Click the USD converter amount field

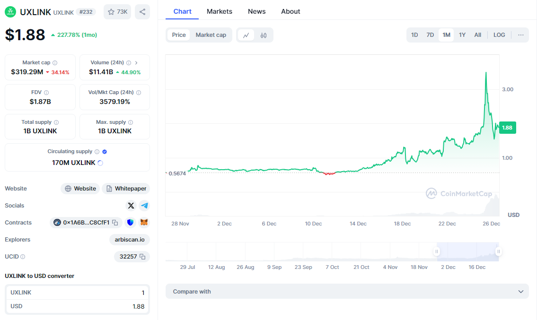(x=78, y=306)
